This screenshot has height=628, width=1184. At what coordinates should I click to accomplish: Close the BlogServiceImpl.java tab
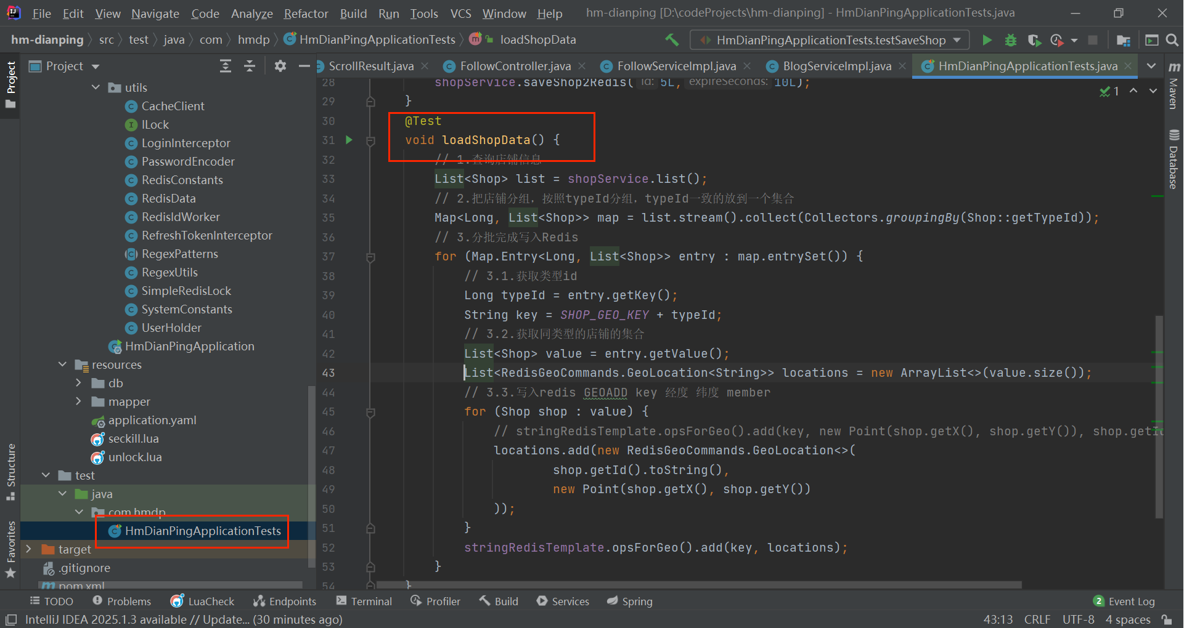(x=902, y=66)
